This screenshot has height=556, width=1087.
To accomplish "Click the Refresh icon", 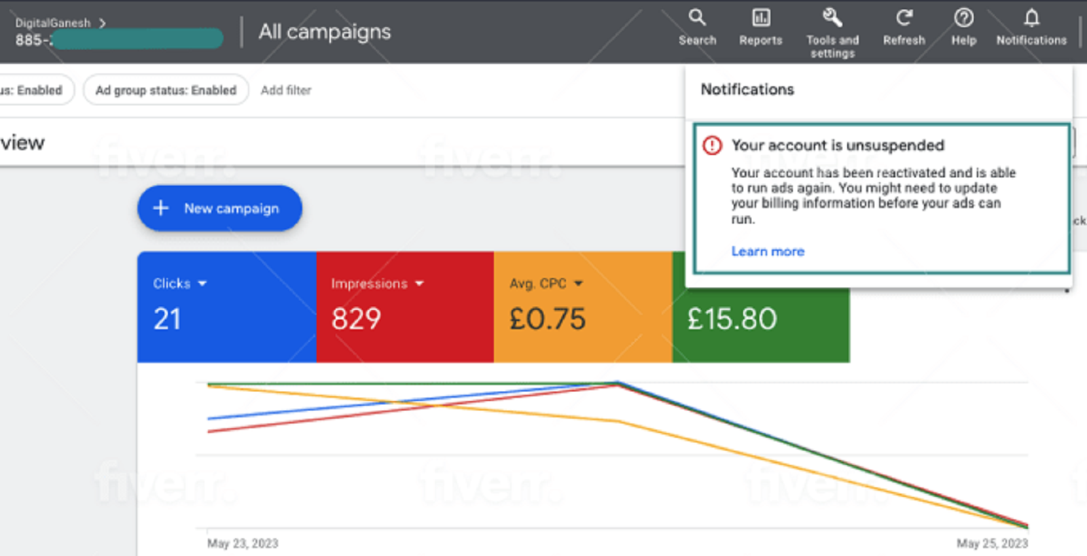I will tap(904, 18).
